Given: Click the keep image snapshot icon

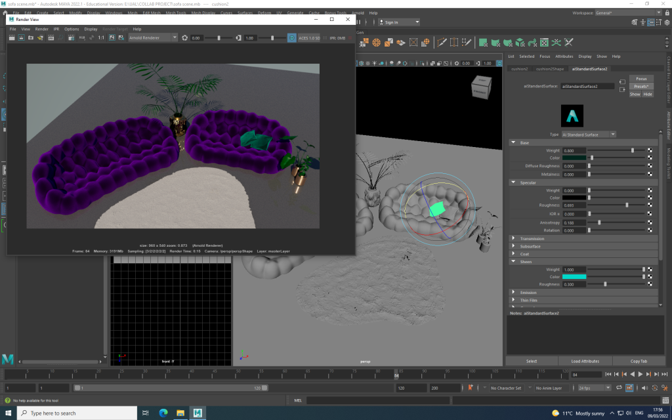Looking at the screenshot, I should (112, 38).
